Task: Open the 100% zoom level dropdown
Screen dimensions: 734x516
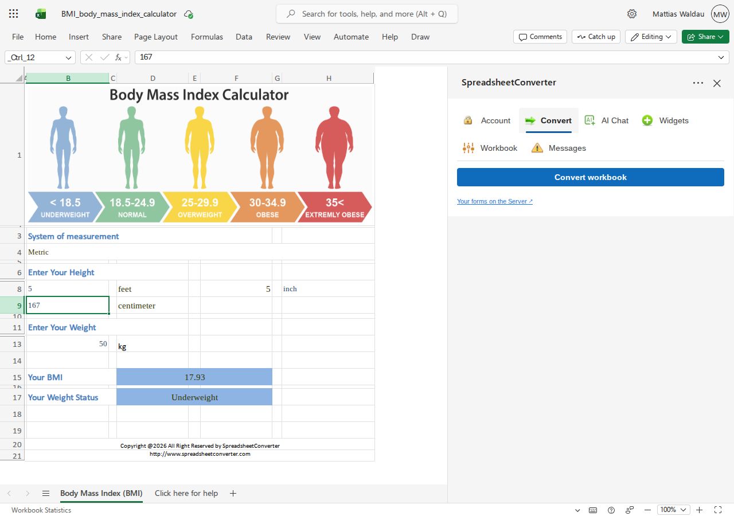Action: coord(674,510)
